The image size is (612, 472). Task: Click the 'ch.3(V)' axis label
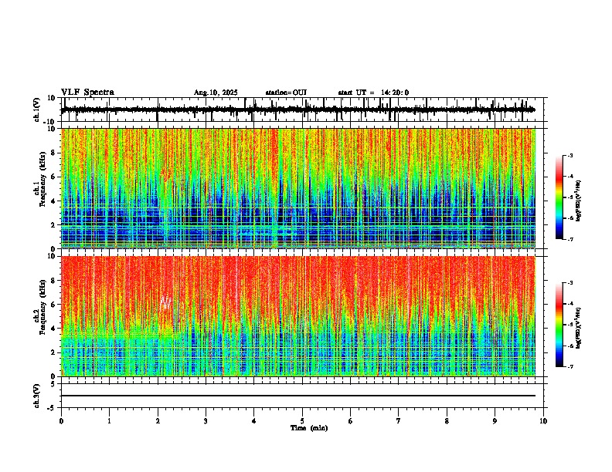[37, 396]
